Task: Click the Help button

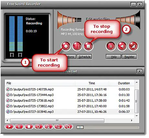Action: [x=113, y=57]
